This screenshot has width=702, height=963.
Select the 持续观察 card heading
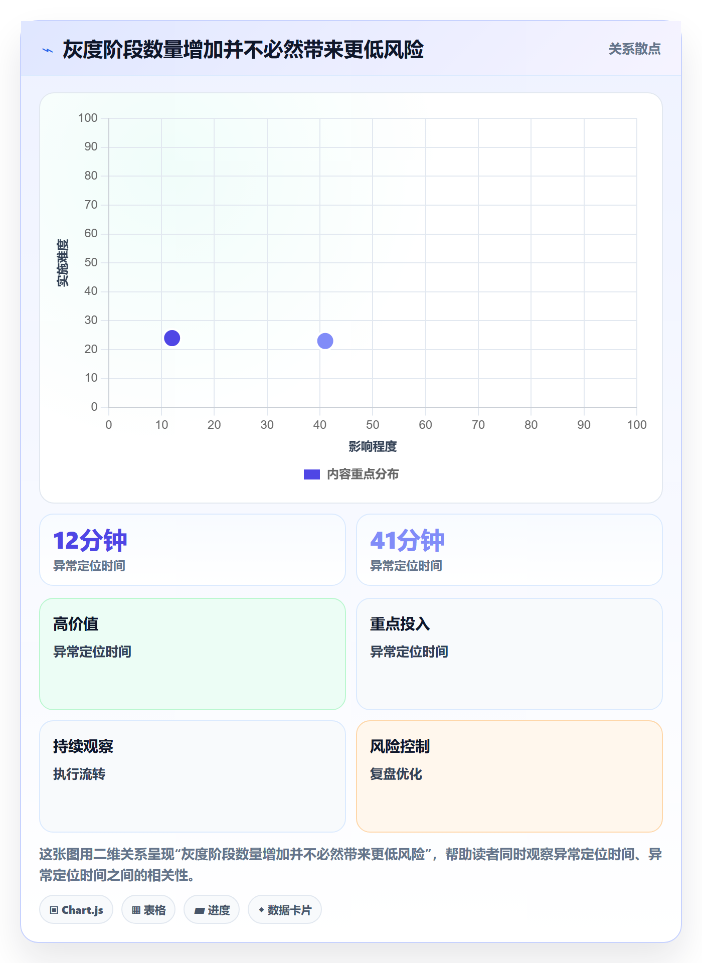(x=83, y=746)
